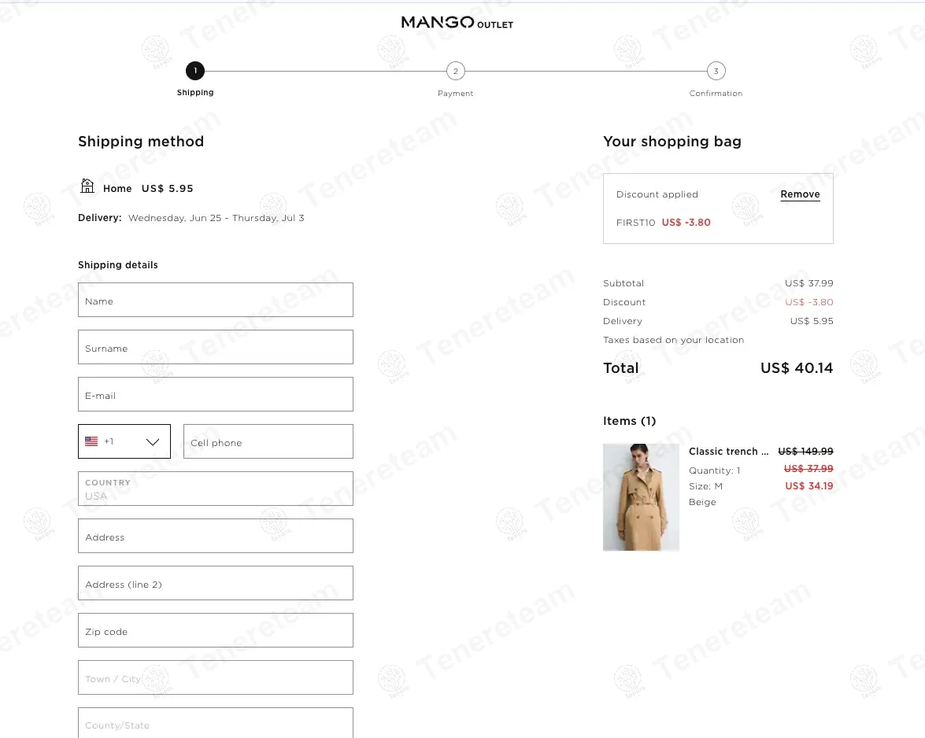Click the Home delivery house icon
Screen dimensions: 925x738
coord(87,186)
